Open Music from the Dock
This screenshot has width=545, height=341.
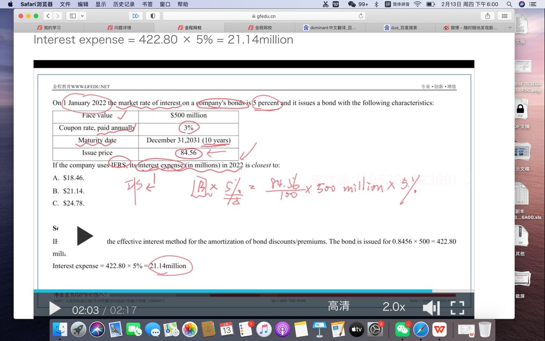(x=264, y=329)
